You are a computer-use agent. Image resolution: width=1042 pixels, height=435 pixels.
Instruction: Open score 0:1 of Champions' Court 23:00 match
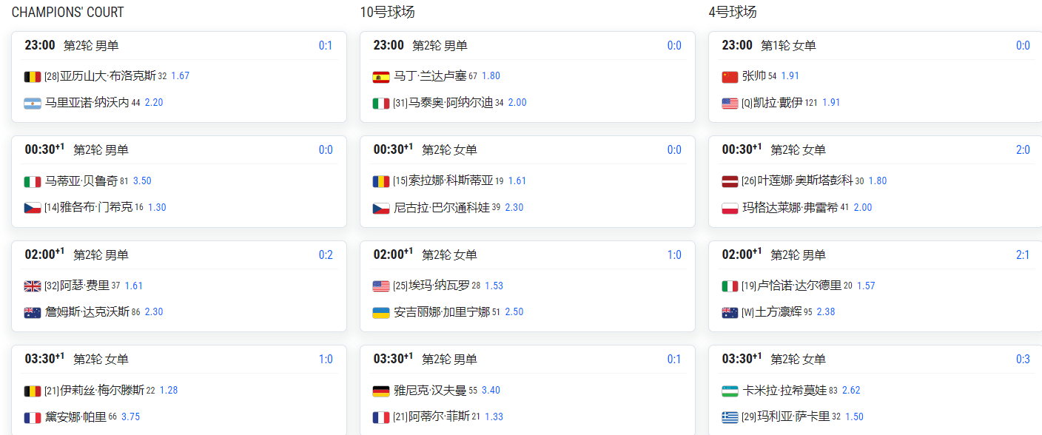tap(326, 46)
